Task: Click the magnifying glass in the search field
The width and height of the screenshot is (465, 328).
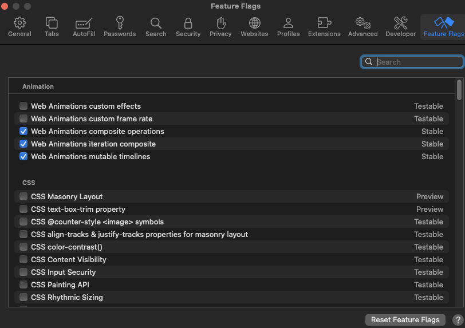Action: click(x=369, y=62)
